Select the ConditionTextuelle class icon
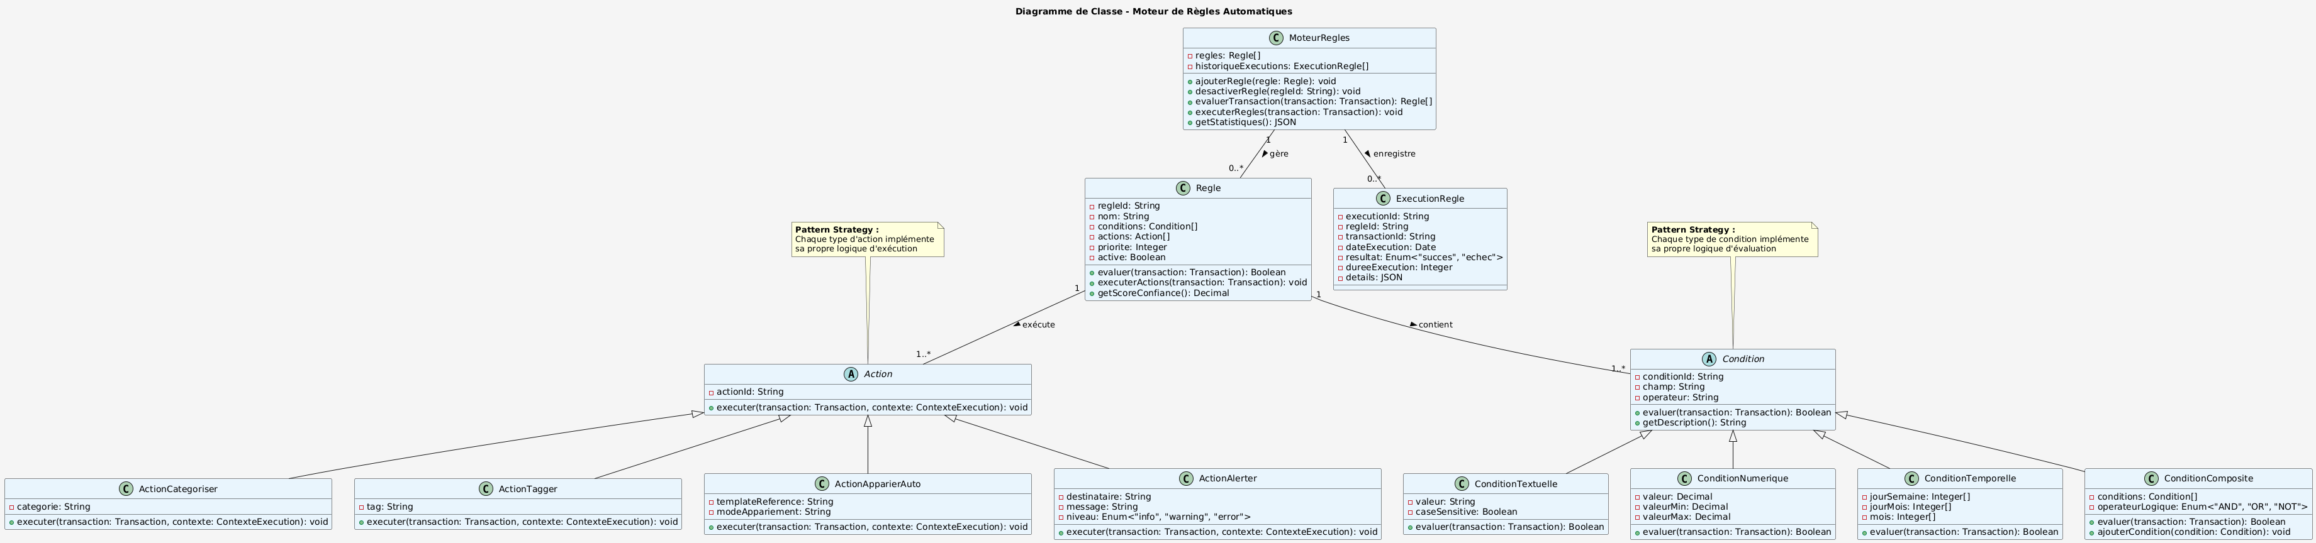 click(1462, 484)
